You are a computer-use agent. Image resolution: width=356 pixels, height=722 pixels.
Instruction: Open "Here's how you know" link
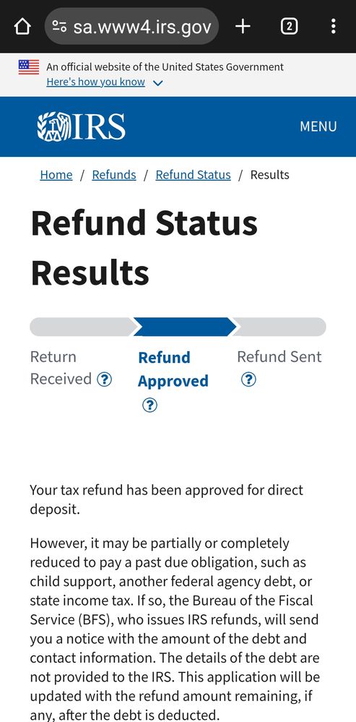click(95, 82)
